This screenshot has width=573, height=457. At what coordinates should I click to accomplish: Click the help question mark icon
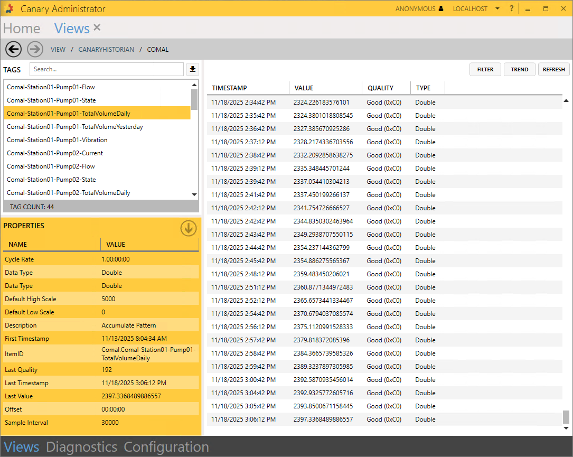(512, 9)
